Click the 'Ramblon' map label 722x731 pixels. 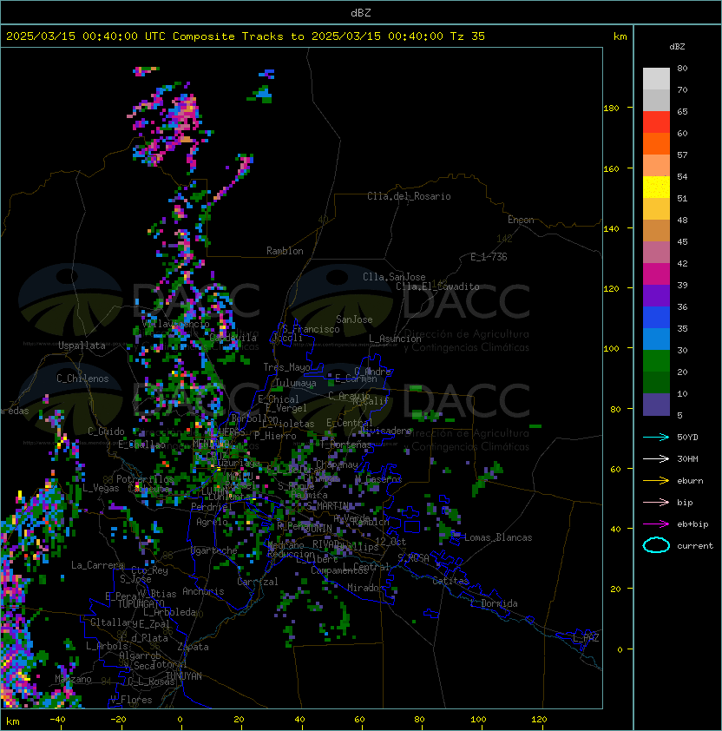pos(285,251)
